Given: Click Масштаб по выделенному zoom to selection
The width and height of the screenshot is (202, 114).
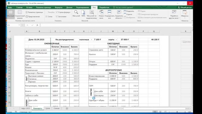Looking at the screenshot, I should [x=92, y=15].
